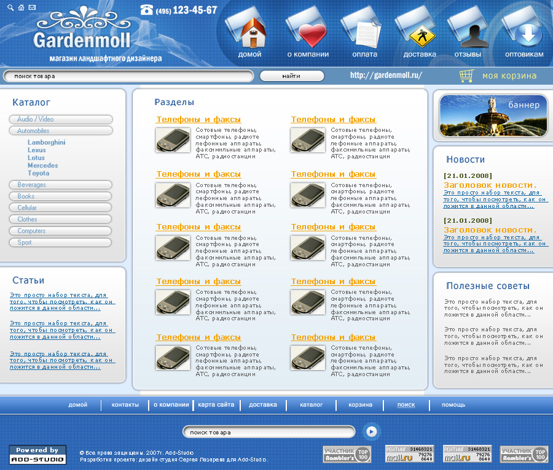
Task: Open моя корзина link
Action: pyautogui.click(x=509, y=75)
